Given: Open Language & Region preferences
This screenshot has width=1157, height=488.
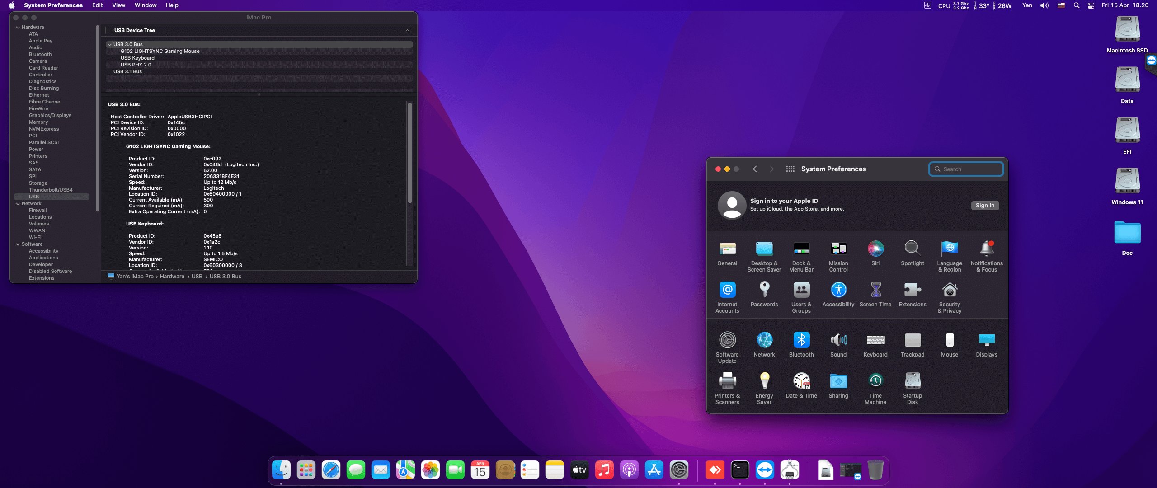Looking at the screenshot, I should pyautogui.click(x=950, y=256).
